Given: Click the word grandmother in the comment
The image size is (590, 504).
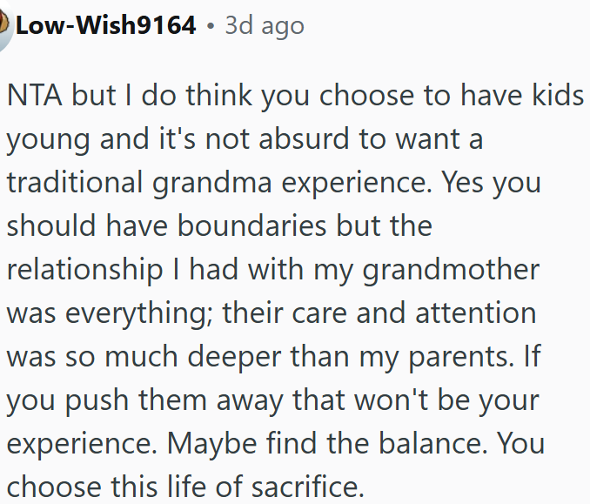Looking at the screenshot, I should tap(451, 270).
